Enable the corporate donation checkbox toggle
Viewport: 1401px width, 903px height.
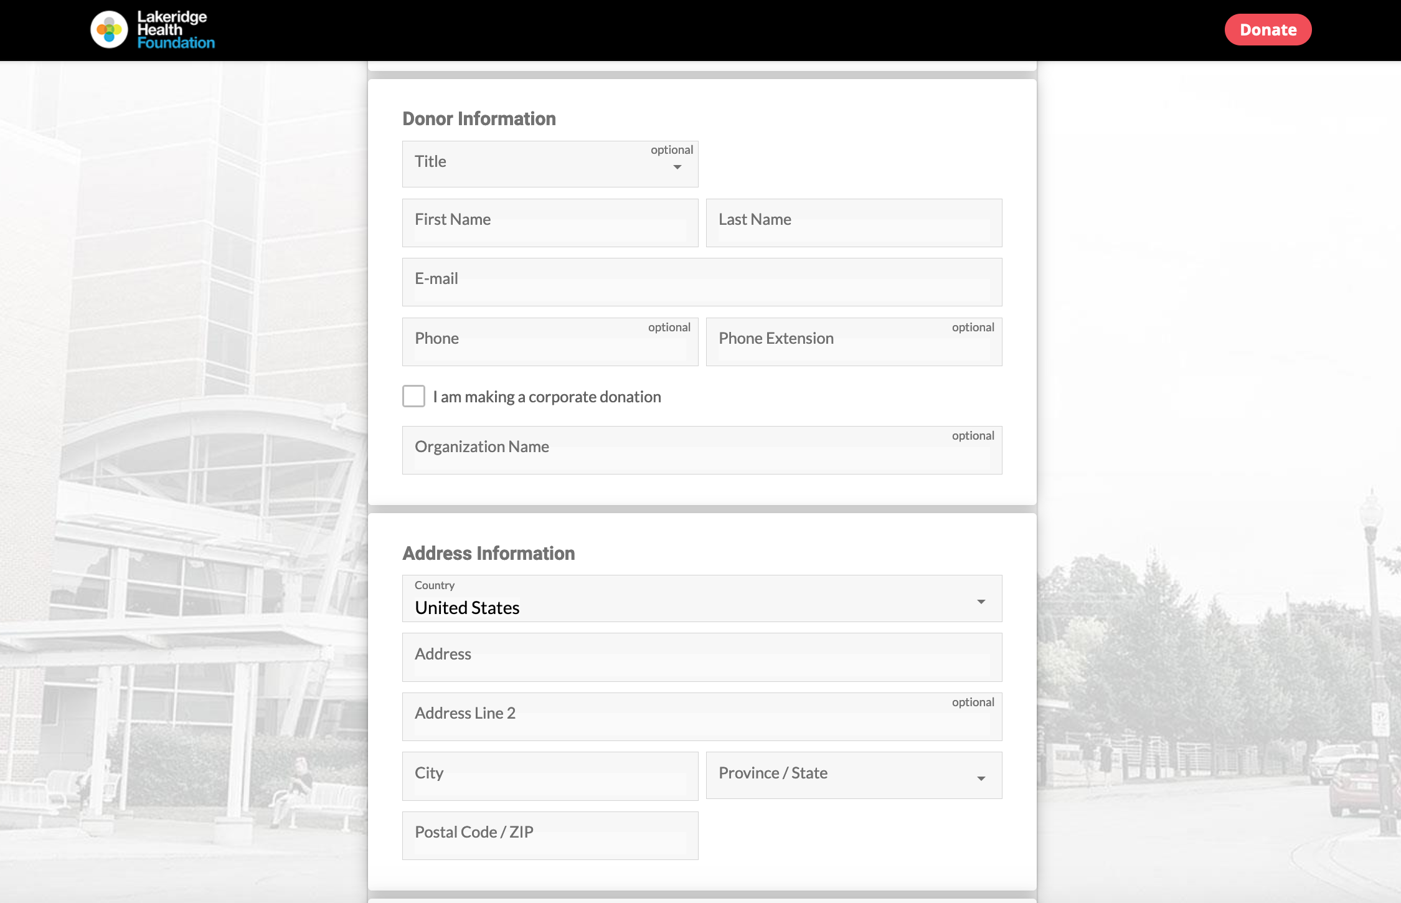click(x=413, y=396)
